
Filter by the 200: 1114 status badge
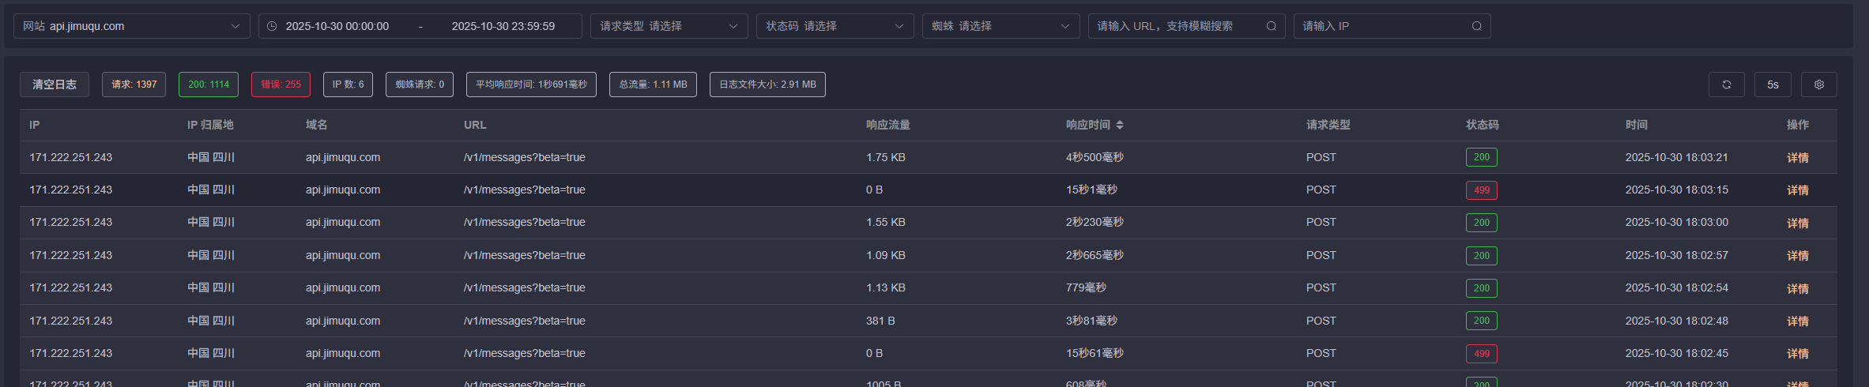[209, 85]
